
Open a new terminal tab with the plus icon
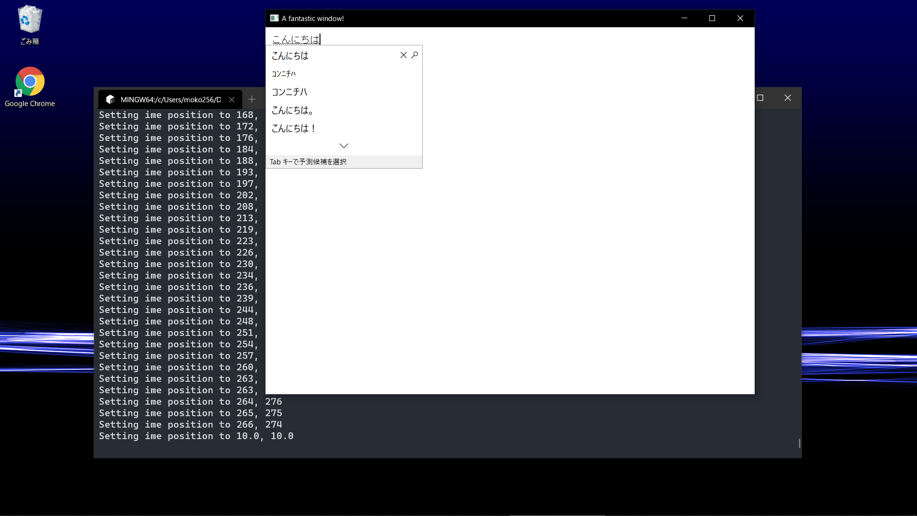[x=252, y=99]
